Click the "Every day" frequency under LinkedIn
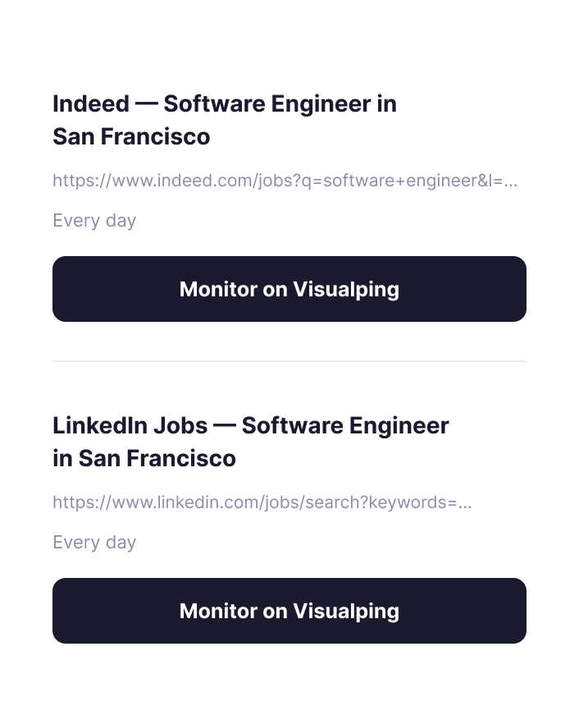The width and height of the screenshot is (579, 706). [94, 543]
